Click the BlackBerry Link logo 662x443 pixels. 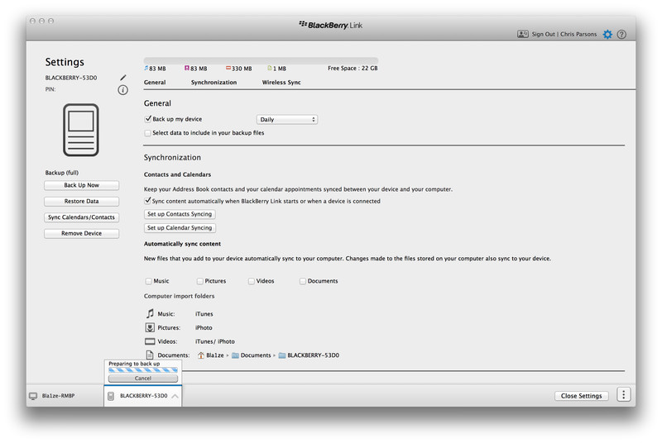click(x=330, y=25)
